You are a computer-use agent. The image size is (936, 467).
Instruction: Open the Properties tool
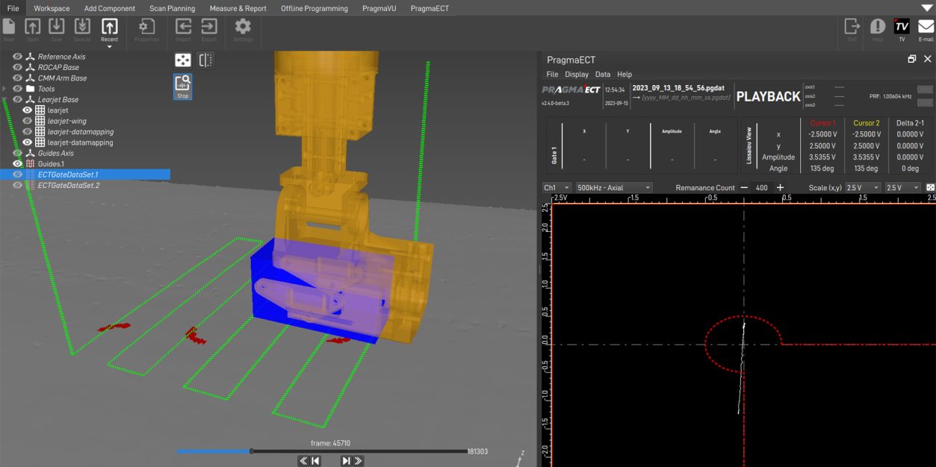[x=146, y=27]
